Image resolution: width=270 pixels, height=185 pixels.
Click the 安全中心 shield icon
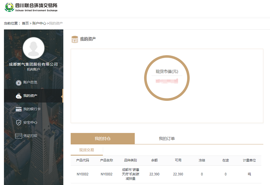(x=19, y=122)
